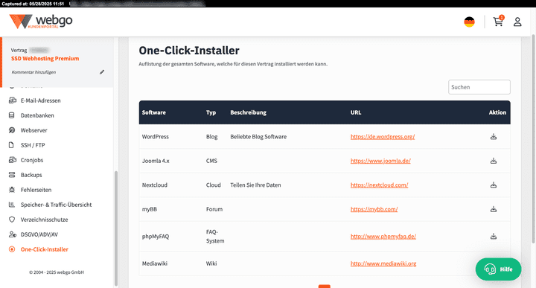
Task: Click the myBB name cell
Action: click(x=150, y=209)
